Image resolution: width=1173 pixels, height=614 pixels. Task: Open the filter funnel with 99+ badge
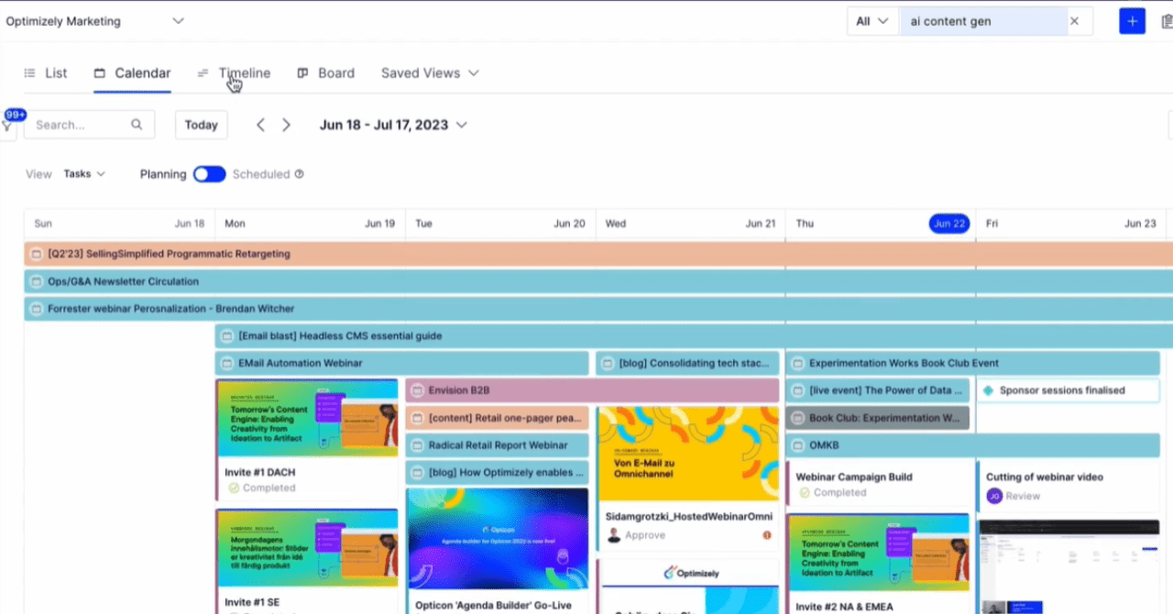7,124
